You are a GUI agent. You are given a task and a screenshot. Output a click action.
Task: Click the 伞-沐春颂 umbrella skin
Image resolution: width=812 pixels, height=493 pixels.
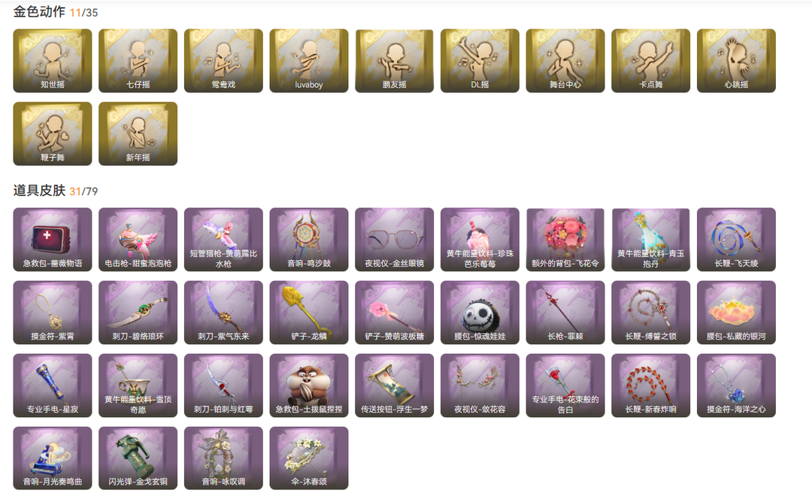[x=309, y=458]
